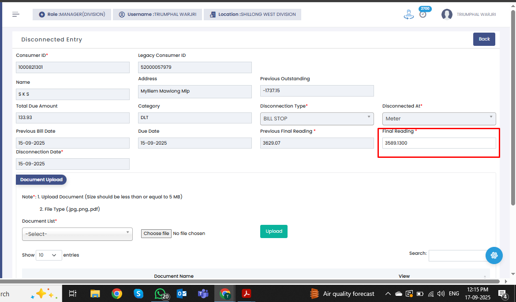Click the No file chosen text
The height and width of the screenshot is (302, 516).
pos(189,234)
